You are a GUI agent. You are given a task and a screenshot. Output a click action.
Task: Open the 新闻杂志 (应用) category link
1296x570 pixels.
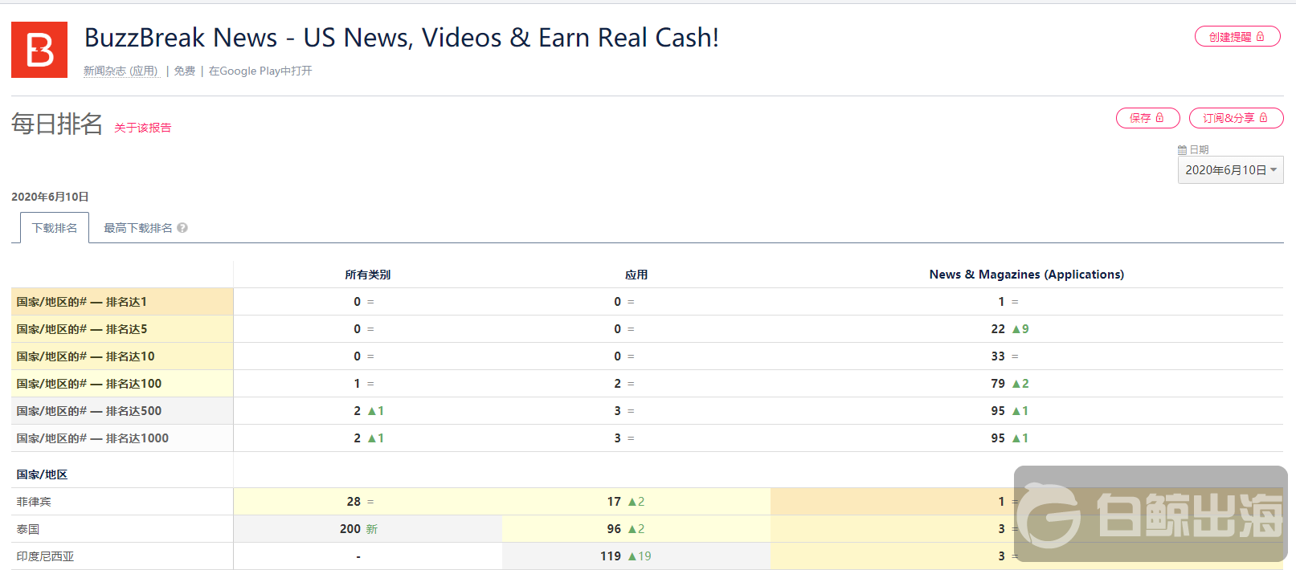point(121,71)
